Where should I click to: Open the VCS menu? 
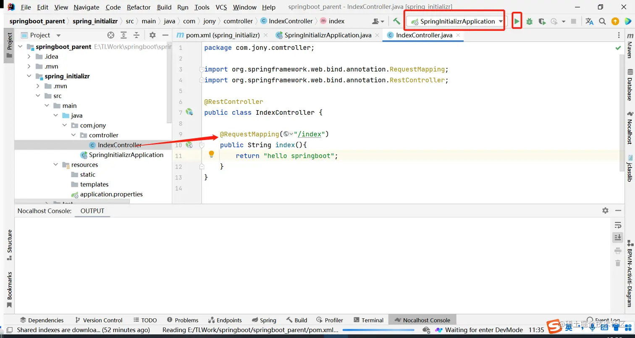221,7
